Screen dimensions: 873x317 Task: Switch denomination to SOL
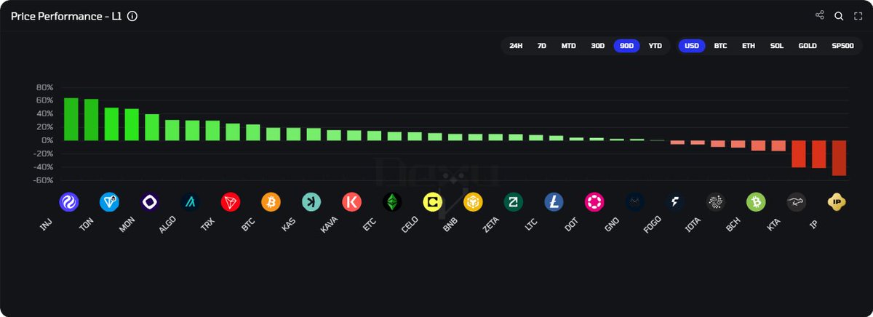tap(777, 46)
